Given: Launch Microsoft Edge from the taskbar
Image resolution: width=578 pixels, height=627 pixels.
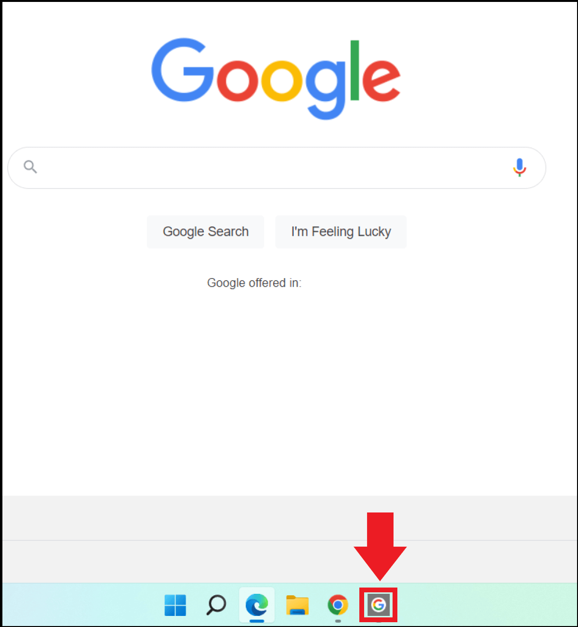Looking at the screenshot, I should point(257,605).
